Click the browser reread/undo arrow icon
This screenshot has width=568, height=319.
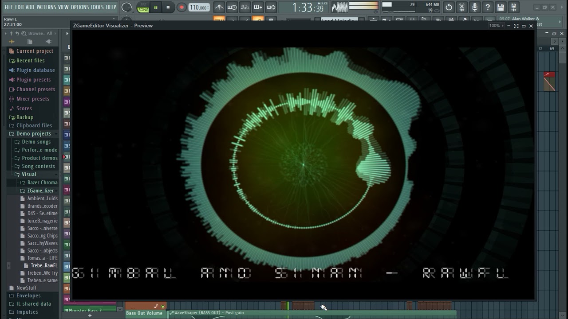(x=17, y=33)
